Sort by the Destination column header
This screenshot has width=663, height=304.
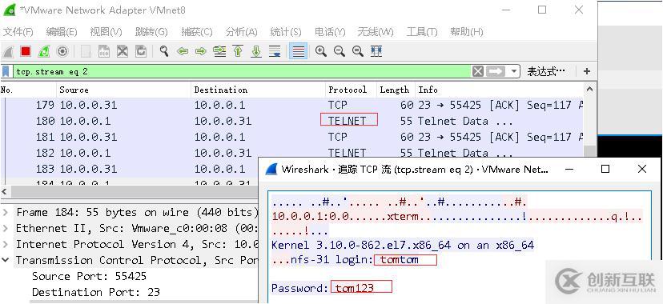[x=259, y=90]
